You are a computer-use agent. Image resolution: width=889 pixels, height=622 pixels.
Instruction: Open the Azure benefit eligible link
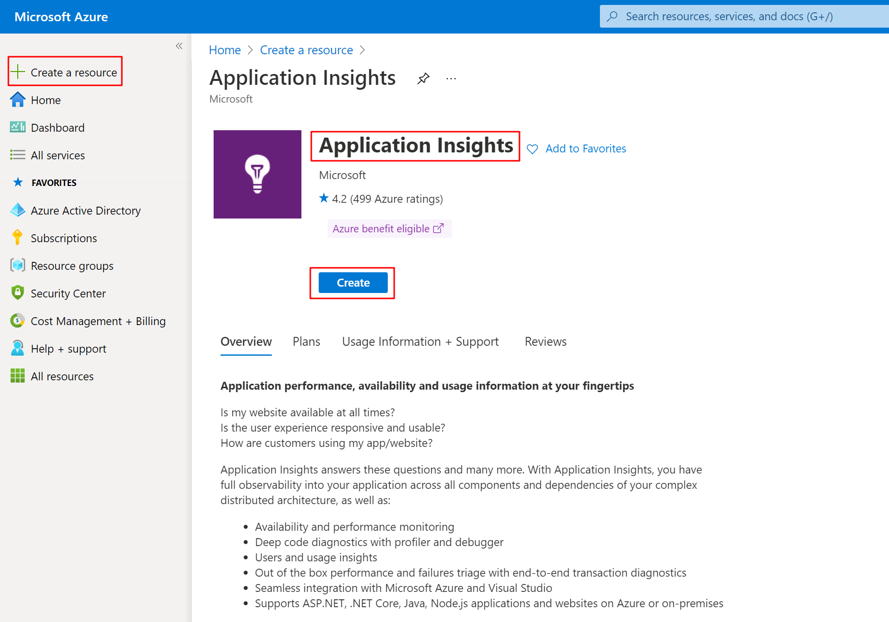(389, 228)
